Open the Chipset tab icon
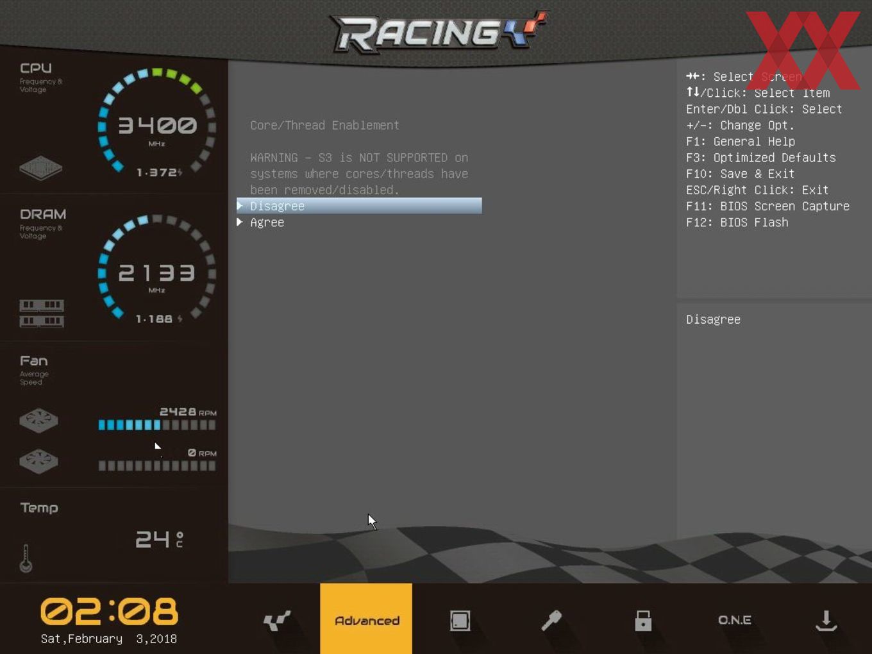This screenshot has height=654, width=872. click(460, 620)
